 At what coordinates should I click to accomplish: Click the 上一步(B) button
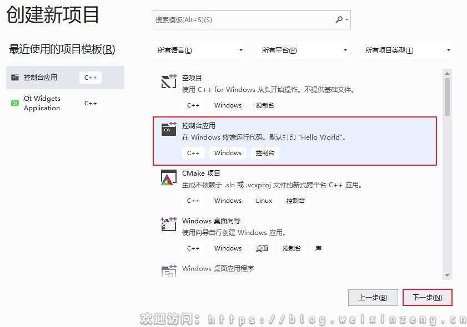tap(373, 297)
